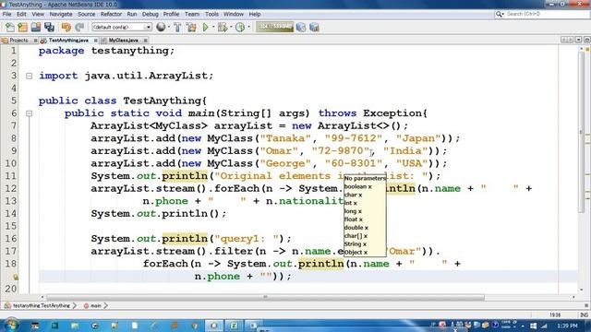Open the Edit menu
The width and height of the screenshot is (591, 332).
tap(21, 14)
